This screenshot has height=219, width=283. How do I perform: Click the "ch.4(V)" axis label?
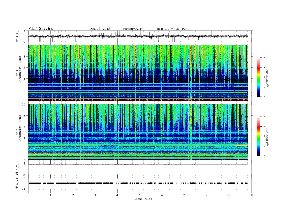(17, 184)
